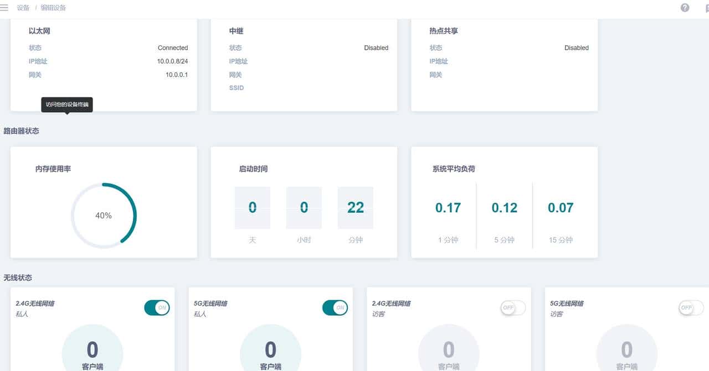Click the Ethernet gateway value 10.0.0.1
The image size is (709, 371).
(x=177, y=75)
